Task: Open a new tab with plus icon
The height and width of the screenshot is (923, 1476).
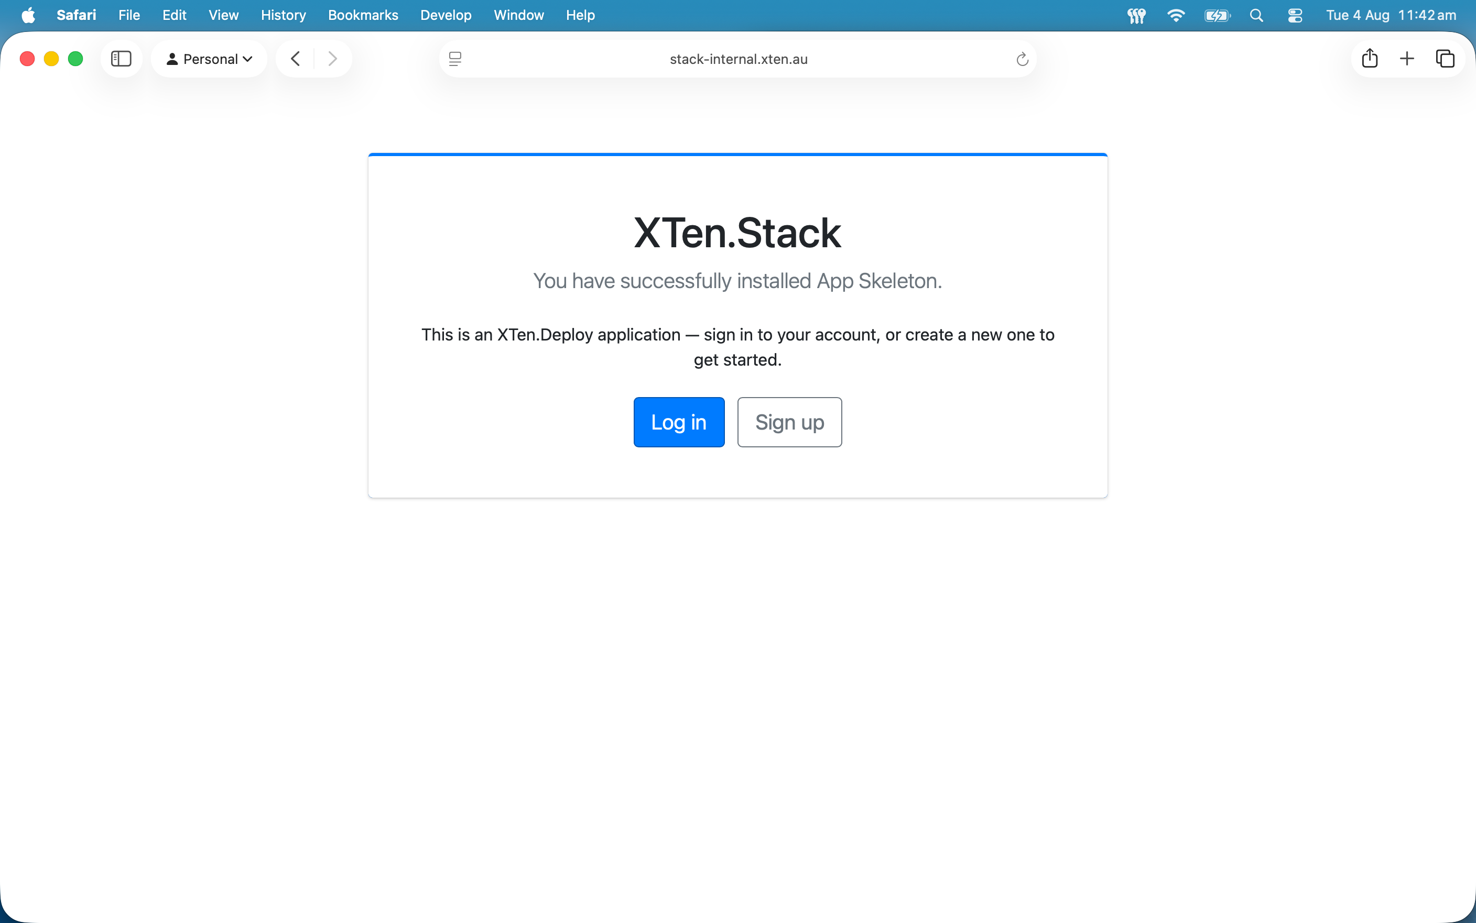Action: tap(1407, 59)
